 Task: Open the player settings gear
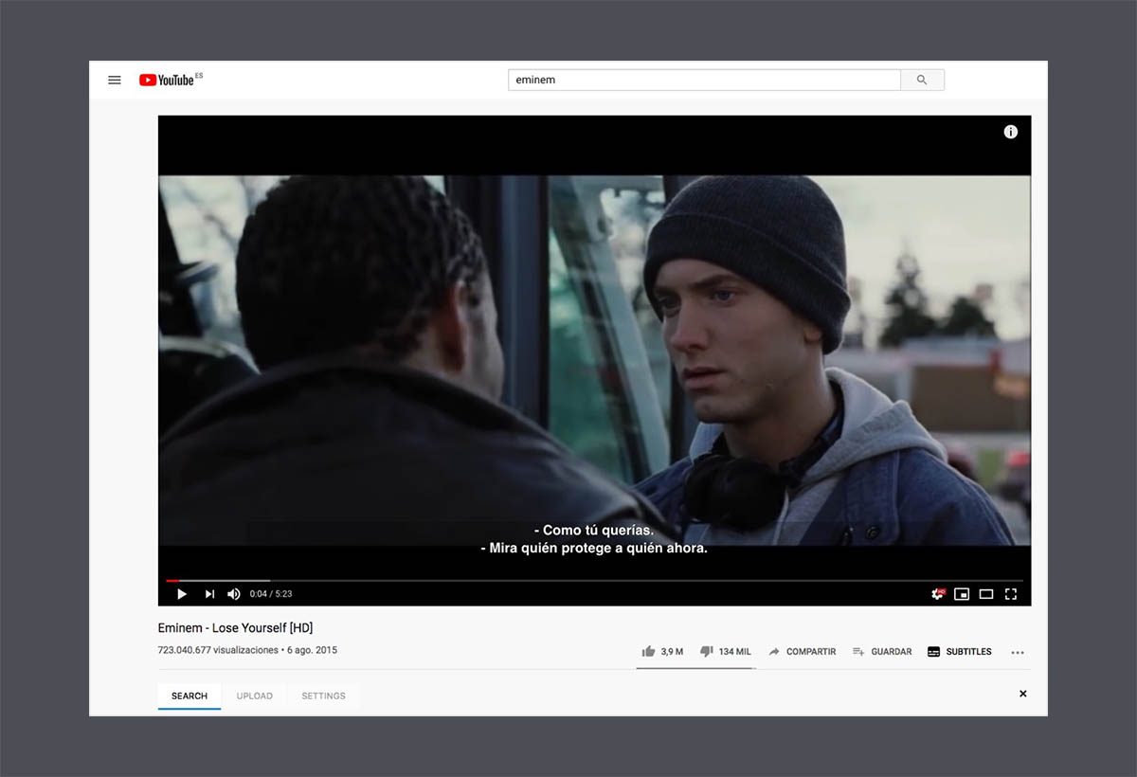coord(937,594)
